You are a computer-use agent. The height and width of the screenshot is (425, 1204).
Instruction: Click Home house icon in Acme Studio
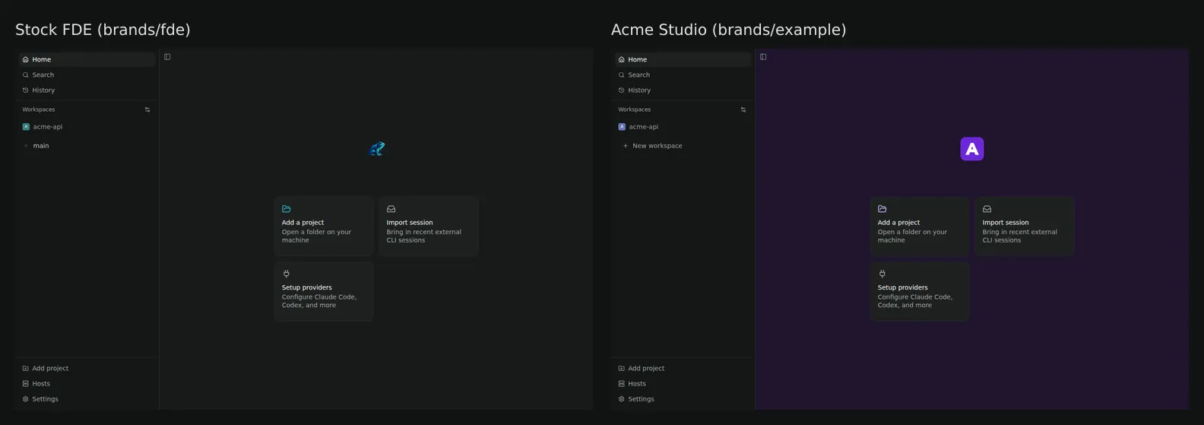(x=622, y=59)
